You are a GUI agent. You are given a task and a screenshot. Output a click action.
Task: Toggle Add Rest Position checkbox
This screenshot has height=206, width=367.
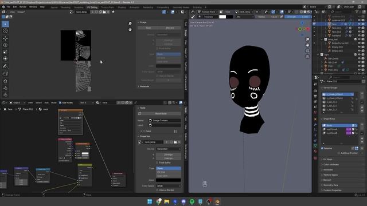pyautogui.click(x=339, y=153)
